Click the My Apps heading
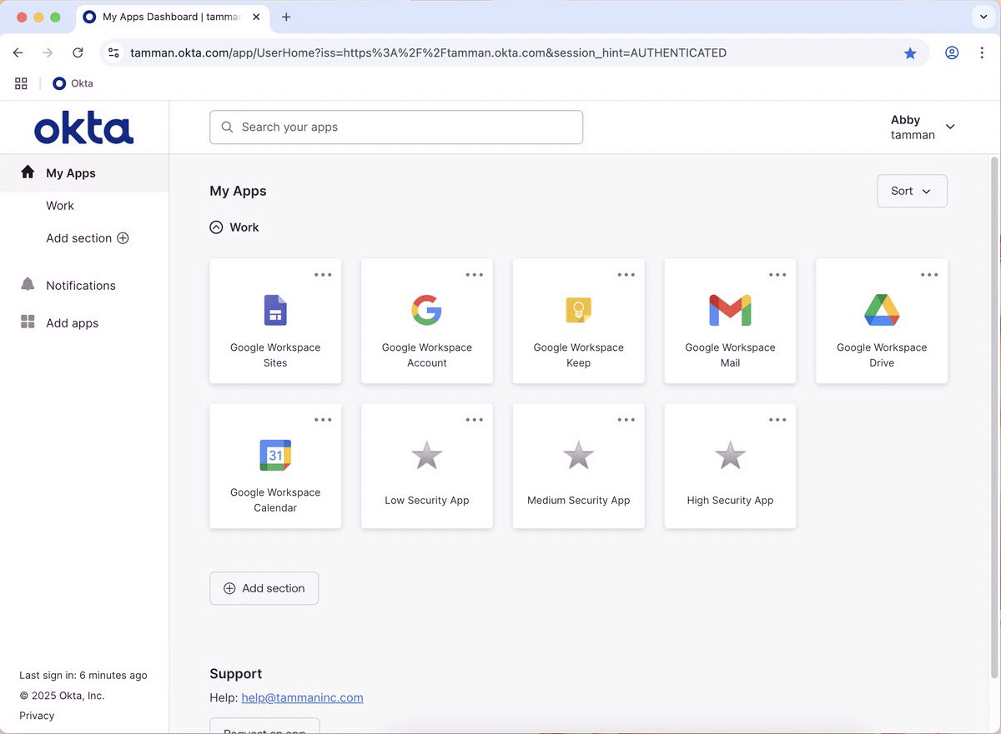The height and width of the screenshot is (734, 1001). click(x=238, y=191)
